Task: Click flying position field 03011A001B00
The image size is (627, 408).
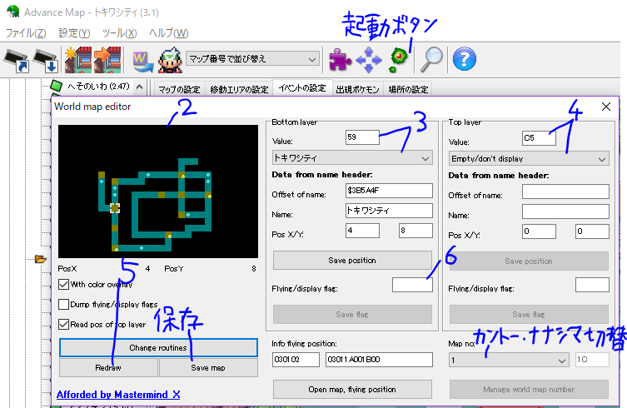Action: point(379,360)
